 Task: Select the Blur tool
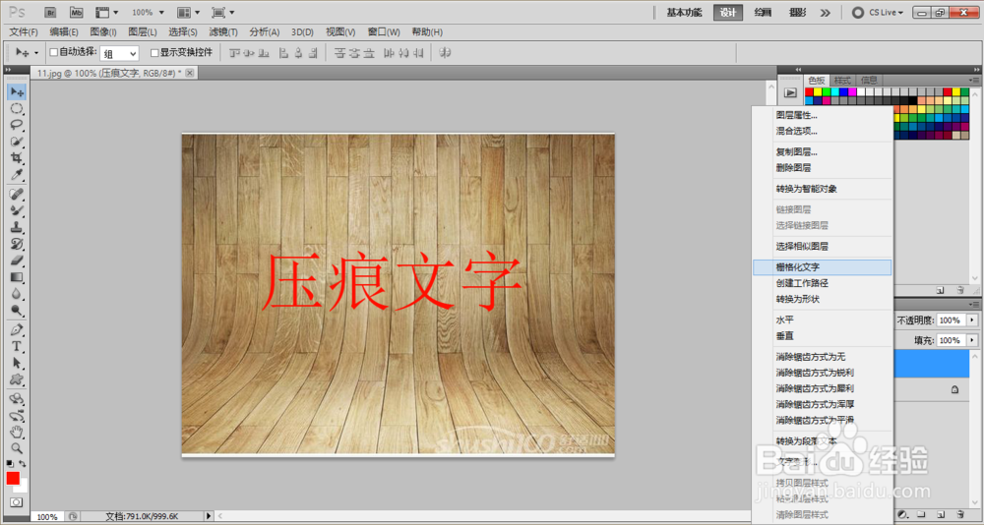[17, 293]
